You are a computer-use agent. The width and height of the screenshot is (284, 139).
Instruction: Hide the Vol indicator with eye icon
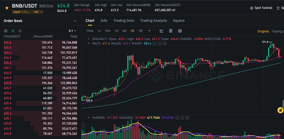[x=177, y=118]
